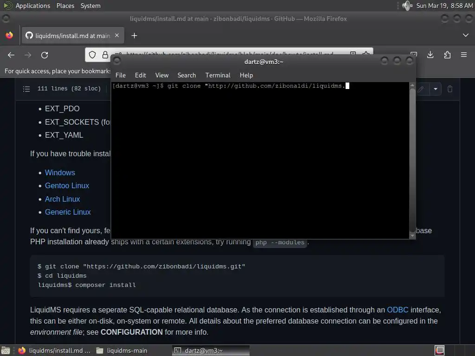Edit file with GitHub pencil icon
Screen dimensions: 475x356
[x=421, y=89]
